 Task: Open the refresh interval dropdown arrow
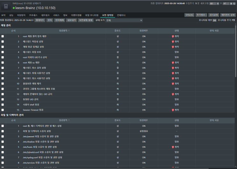[218, 4]
